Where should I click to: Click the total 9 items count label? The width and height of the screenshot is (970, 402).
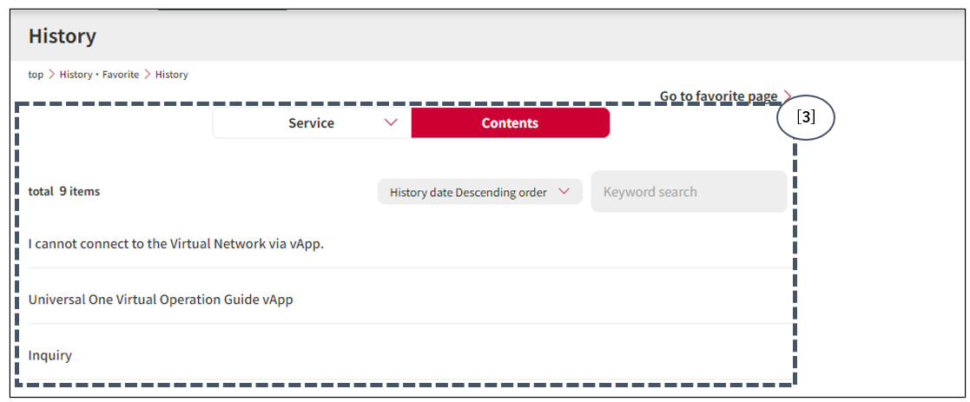(64, 192)
